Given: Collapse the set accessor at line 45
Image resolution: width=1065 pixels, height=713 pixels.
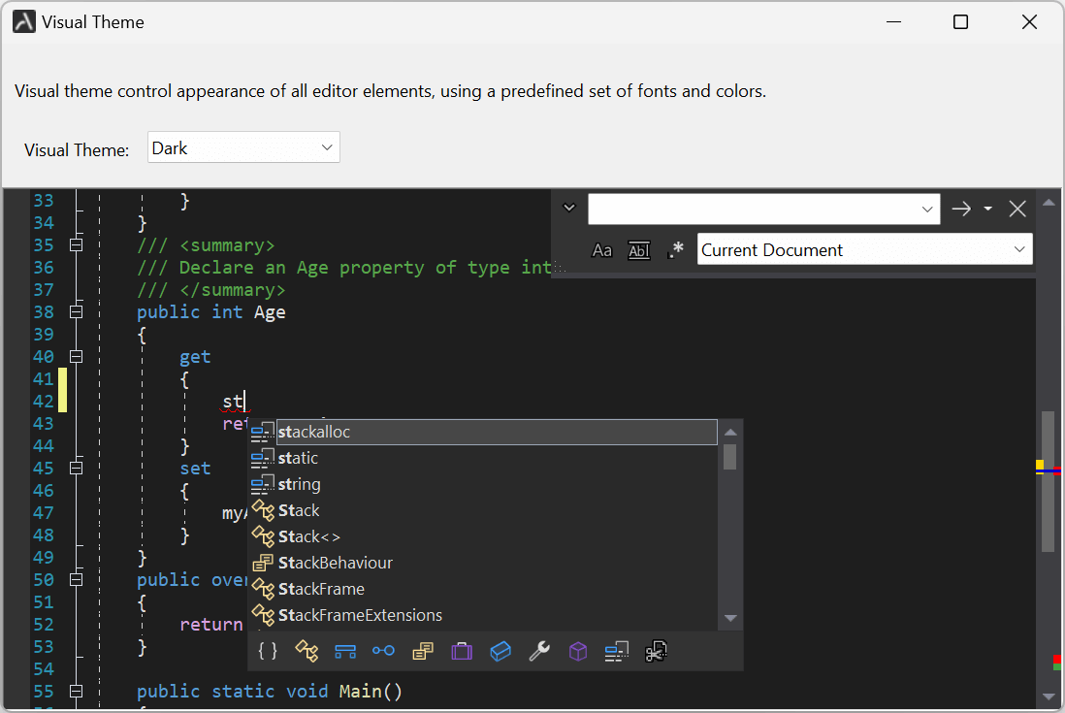Looking at the screenshot, I should [76, 469].
